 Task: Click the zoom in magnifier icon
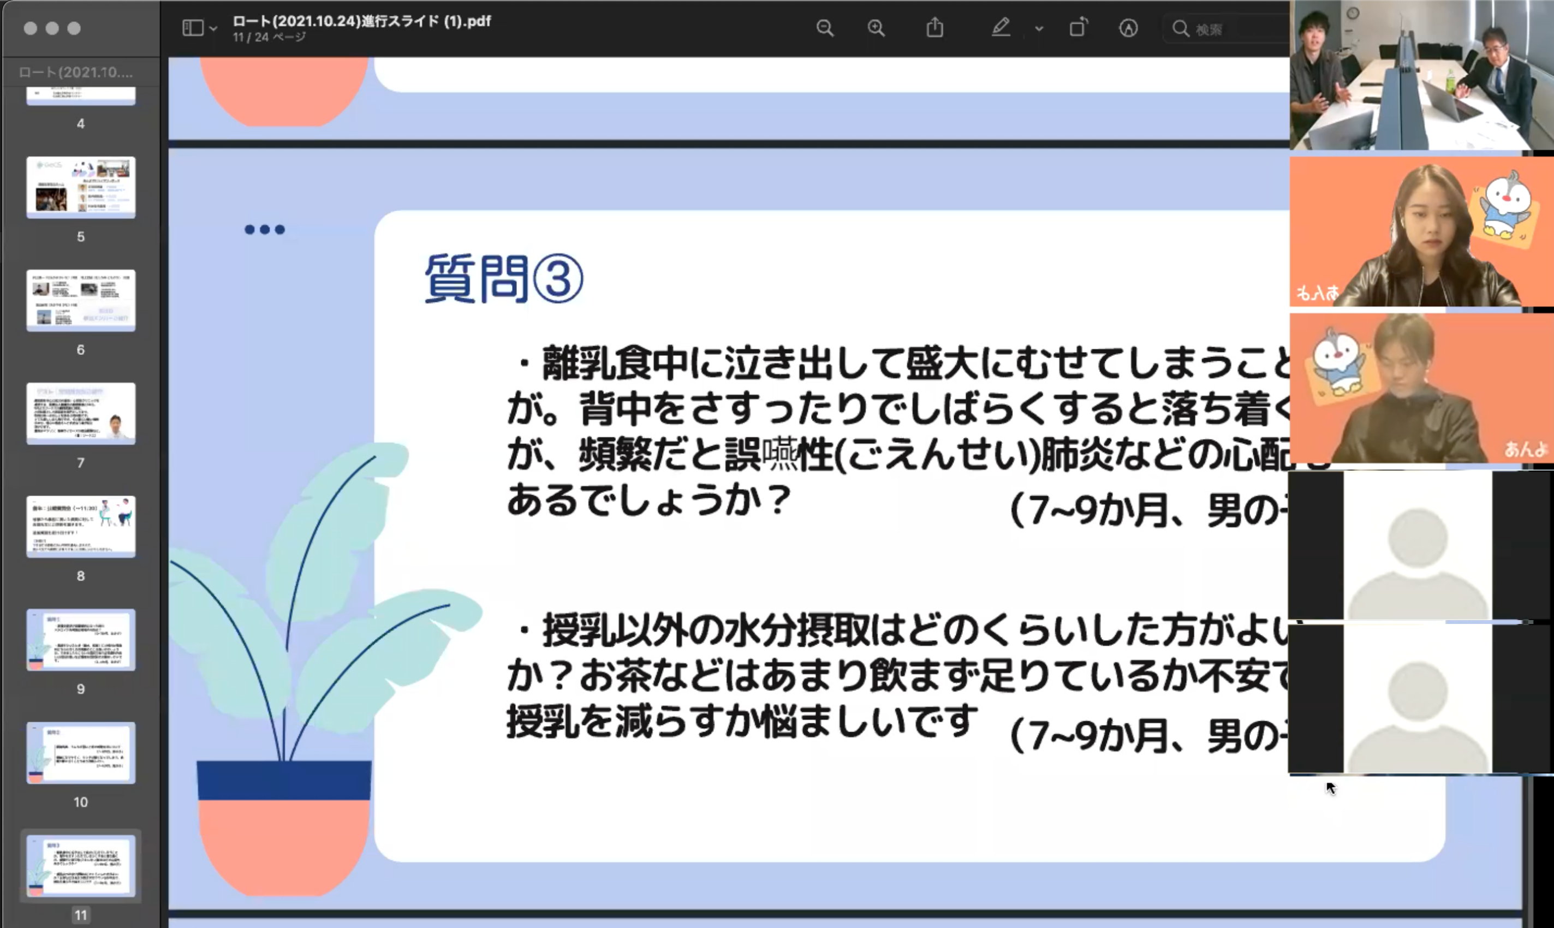[x=876, y=28]
